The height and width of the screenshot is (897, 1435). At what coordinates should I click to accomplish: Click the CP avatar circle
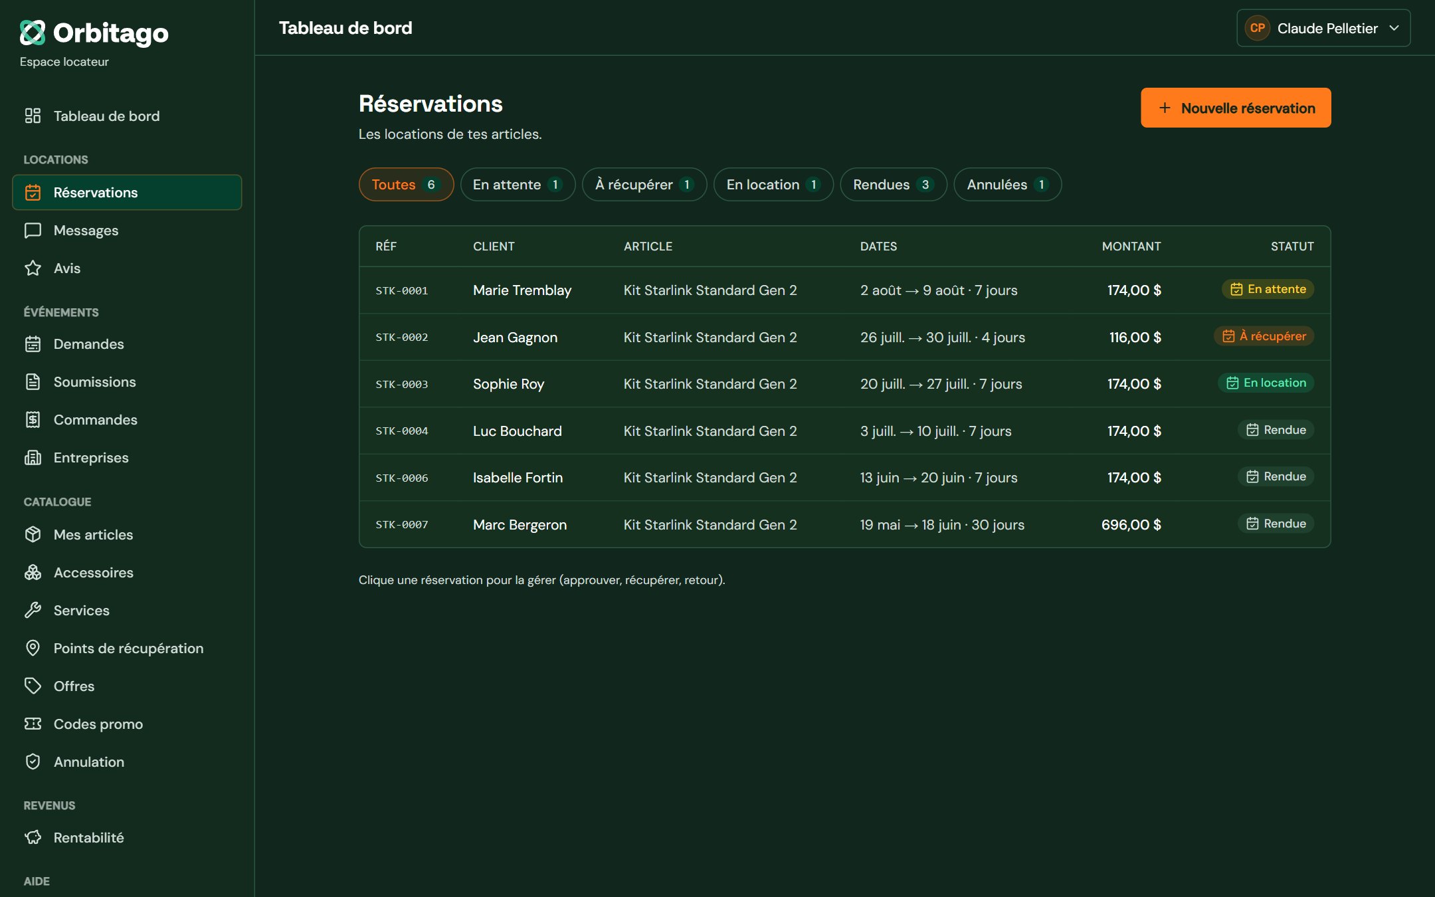1257,28
